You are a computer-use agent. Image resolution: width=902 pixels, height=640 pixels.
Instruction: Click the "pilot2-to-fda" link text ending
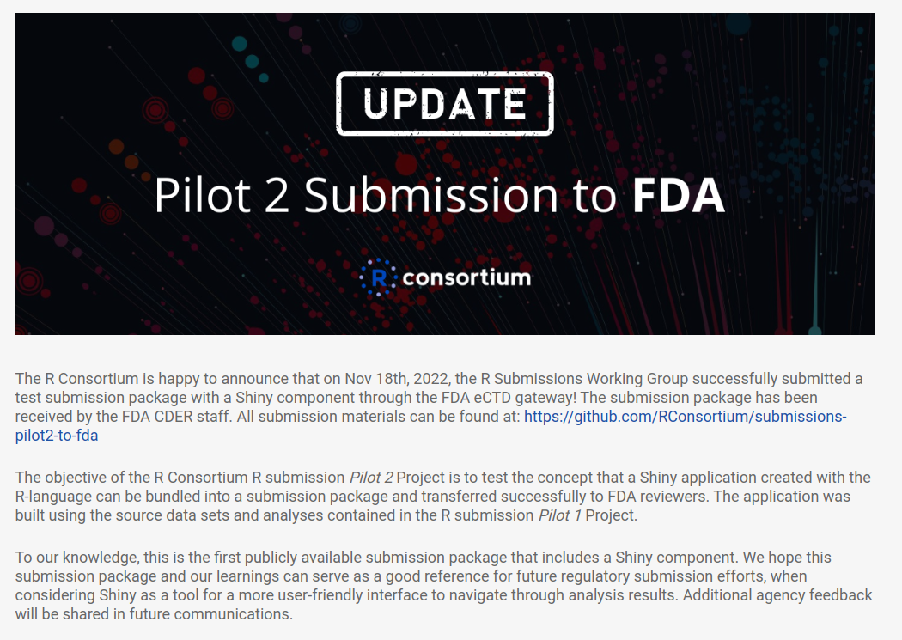57,436
